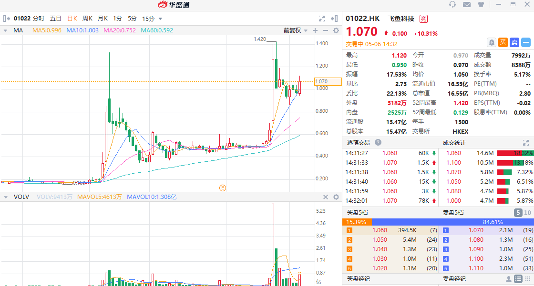Click MAVOL10:1.308亿 label
The width and height of the screenshot is (534, 286).
coord(152,197)
